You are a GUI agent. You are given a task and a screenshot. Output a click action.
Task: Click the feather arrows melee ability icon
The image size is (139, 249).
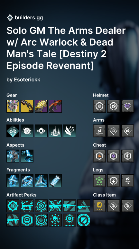[69, 131]
